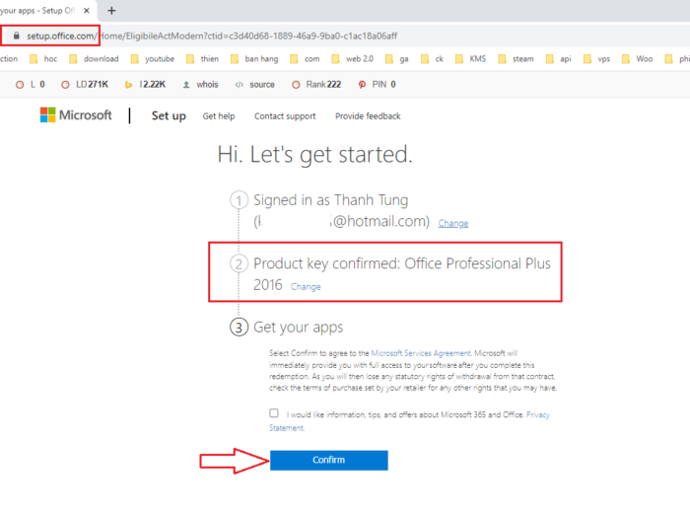Image resolution: width=690 pixels, height=518 pixels.
Task: Click the KMS bookmark folder icon
Action: click(459, 59)
